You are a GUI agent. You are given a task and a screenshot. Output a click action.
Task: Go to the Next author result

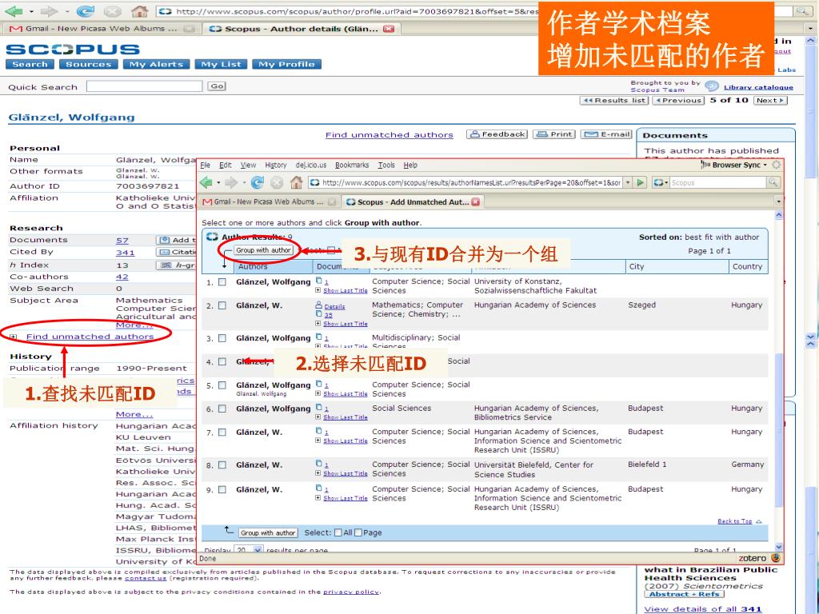[x=770, y=100]
